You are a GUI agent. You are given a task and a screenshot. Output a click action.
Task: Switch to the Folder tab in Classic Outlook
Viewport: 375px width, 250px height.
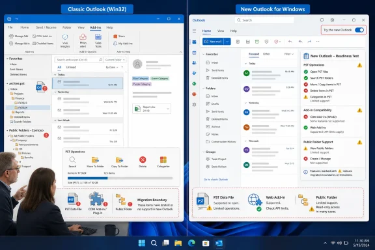pyautogui.click(x=66, y=27)
